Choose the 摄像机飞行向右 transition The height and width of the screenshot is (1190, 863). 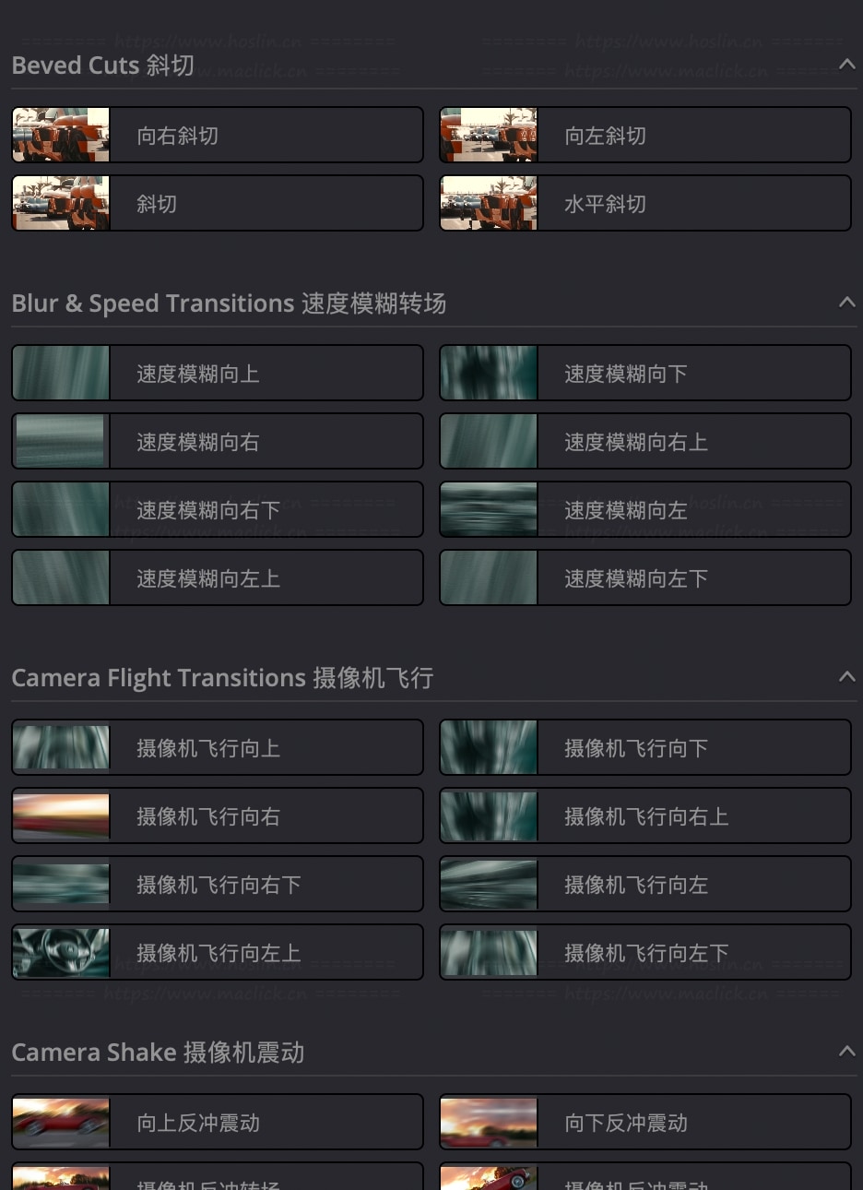coord(218,815)
